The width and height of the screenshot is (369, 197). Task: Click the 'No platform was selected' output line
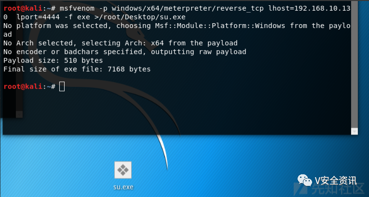tap(177, 30)
